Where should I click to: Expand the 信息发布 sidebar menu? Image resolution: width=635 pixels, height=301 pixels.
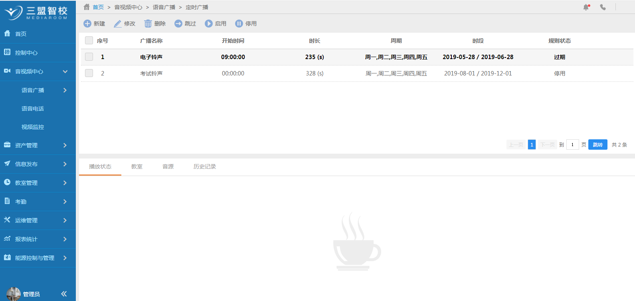click(x=65, y=164)
